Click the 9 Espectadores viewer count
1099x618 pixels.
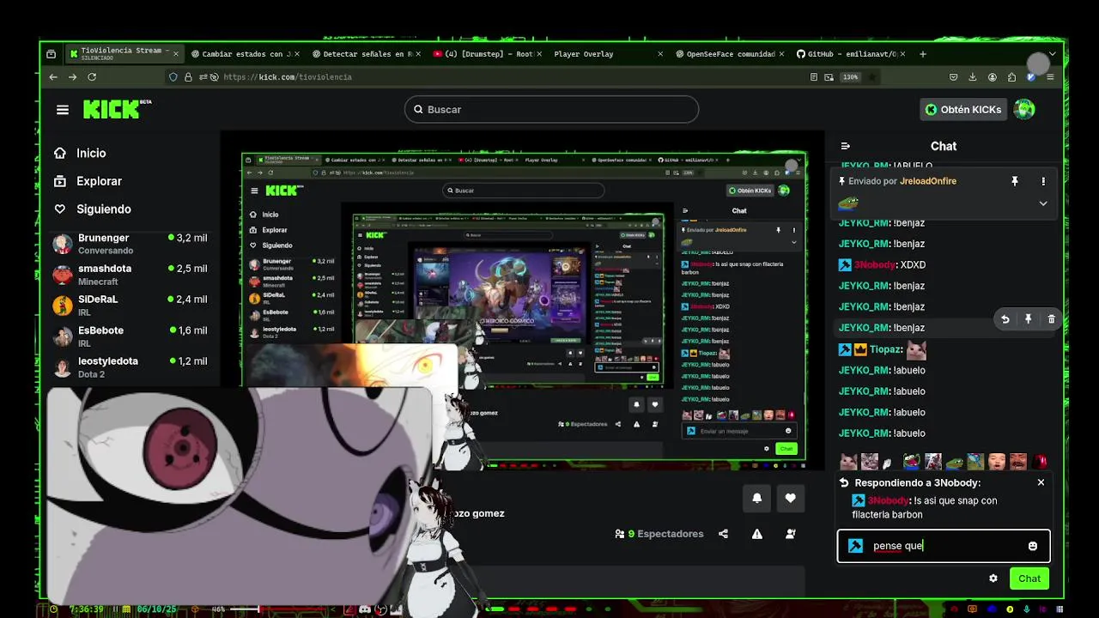[x=659, y=534]
